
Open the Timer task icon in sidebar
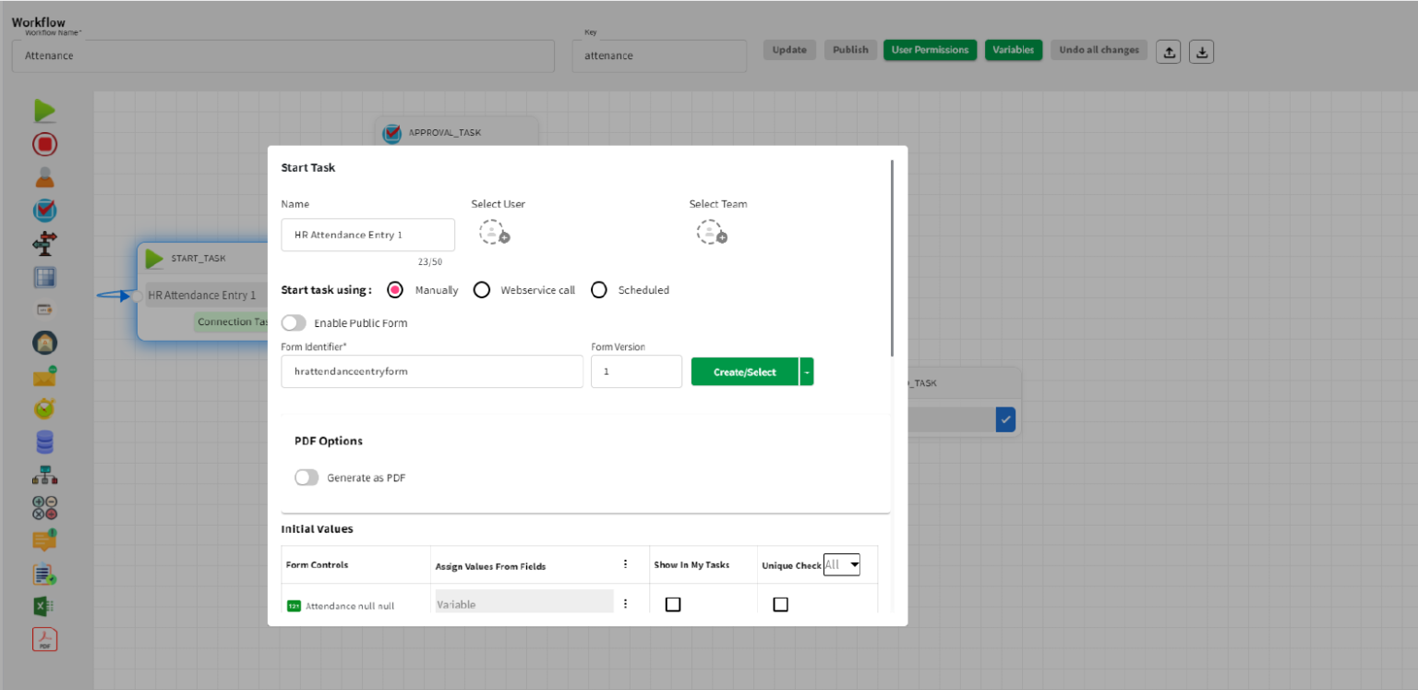click(44, 408)
